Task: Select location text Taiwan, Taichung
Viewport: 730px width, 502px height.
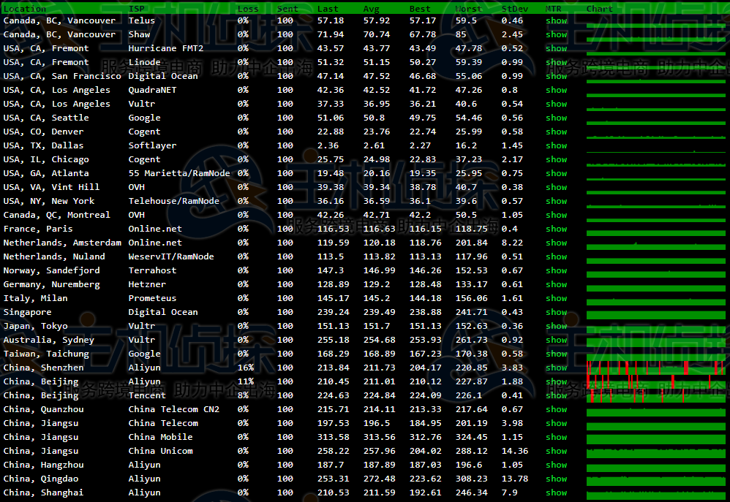Action: tap(46, 354)
